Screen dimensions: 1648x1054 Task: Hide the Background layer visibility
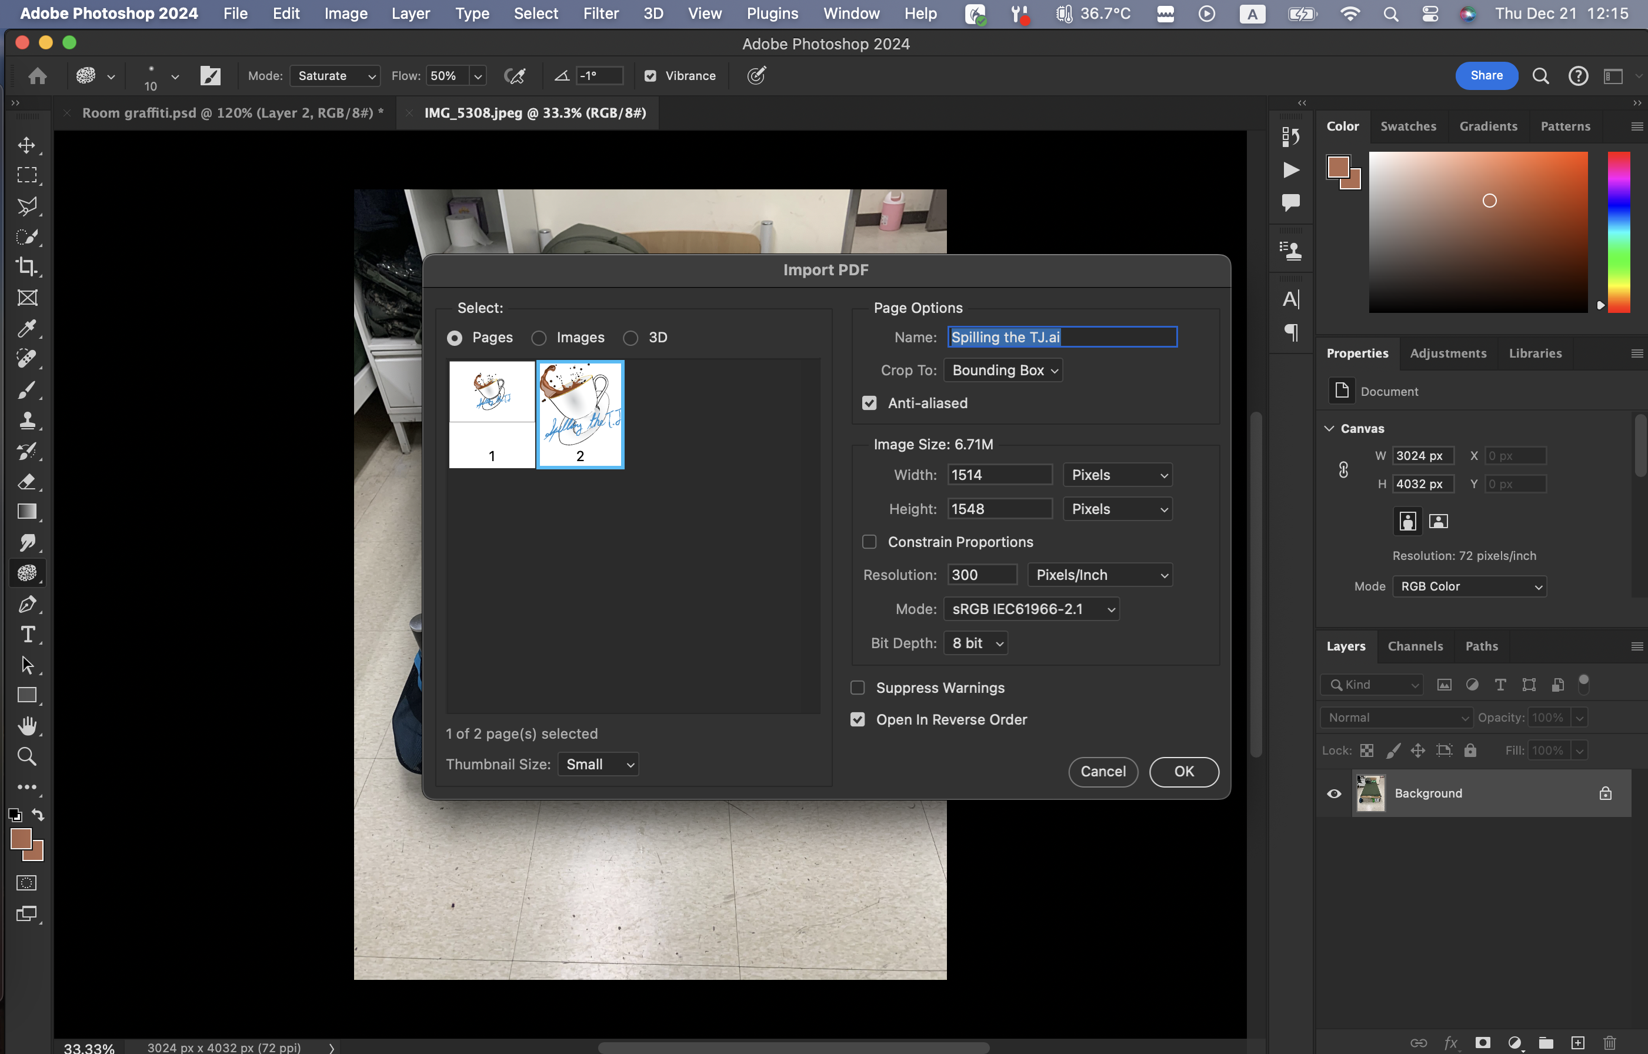tap(1334, 793)
